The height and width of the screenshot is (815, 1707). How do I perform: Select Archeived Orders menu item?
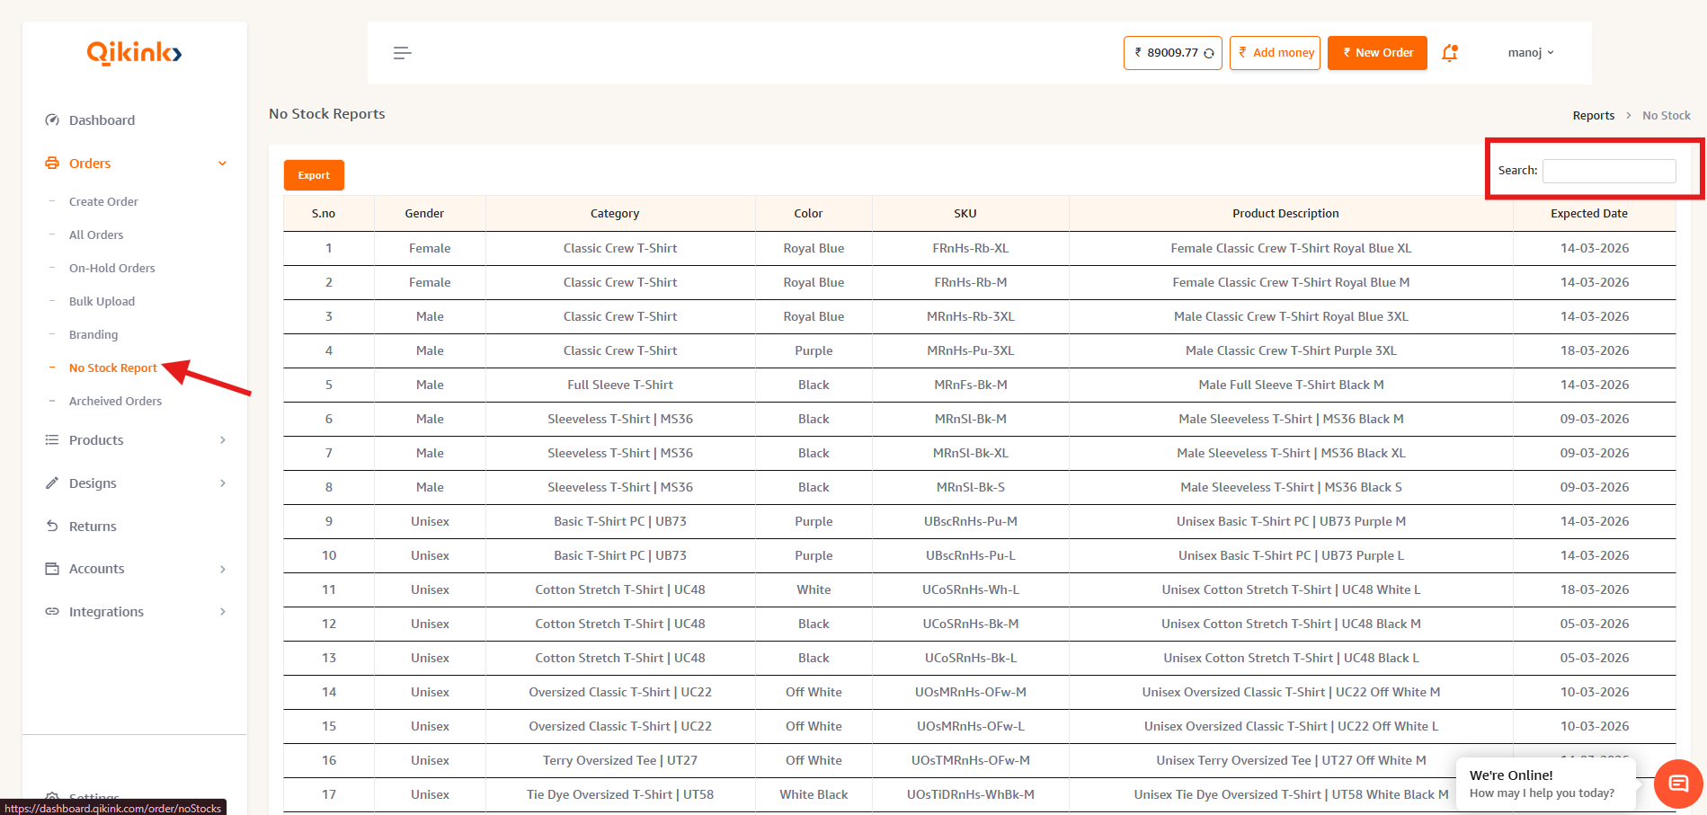(115, 402)
